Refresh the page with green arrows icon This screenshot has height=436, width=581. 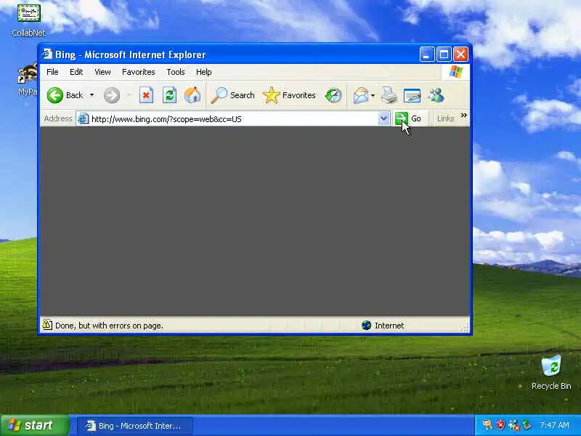tap(170, 95)
